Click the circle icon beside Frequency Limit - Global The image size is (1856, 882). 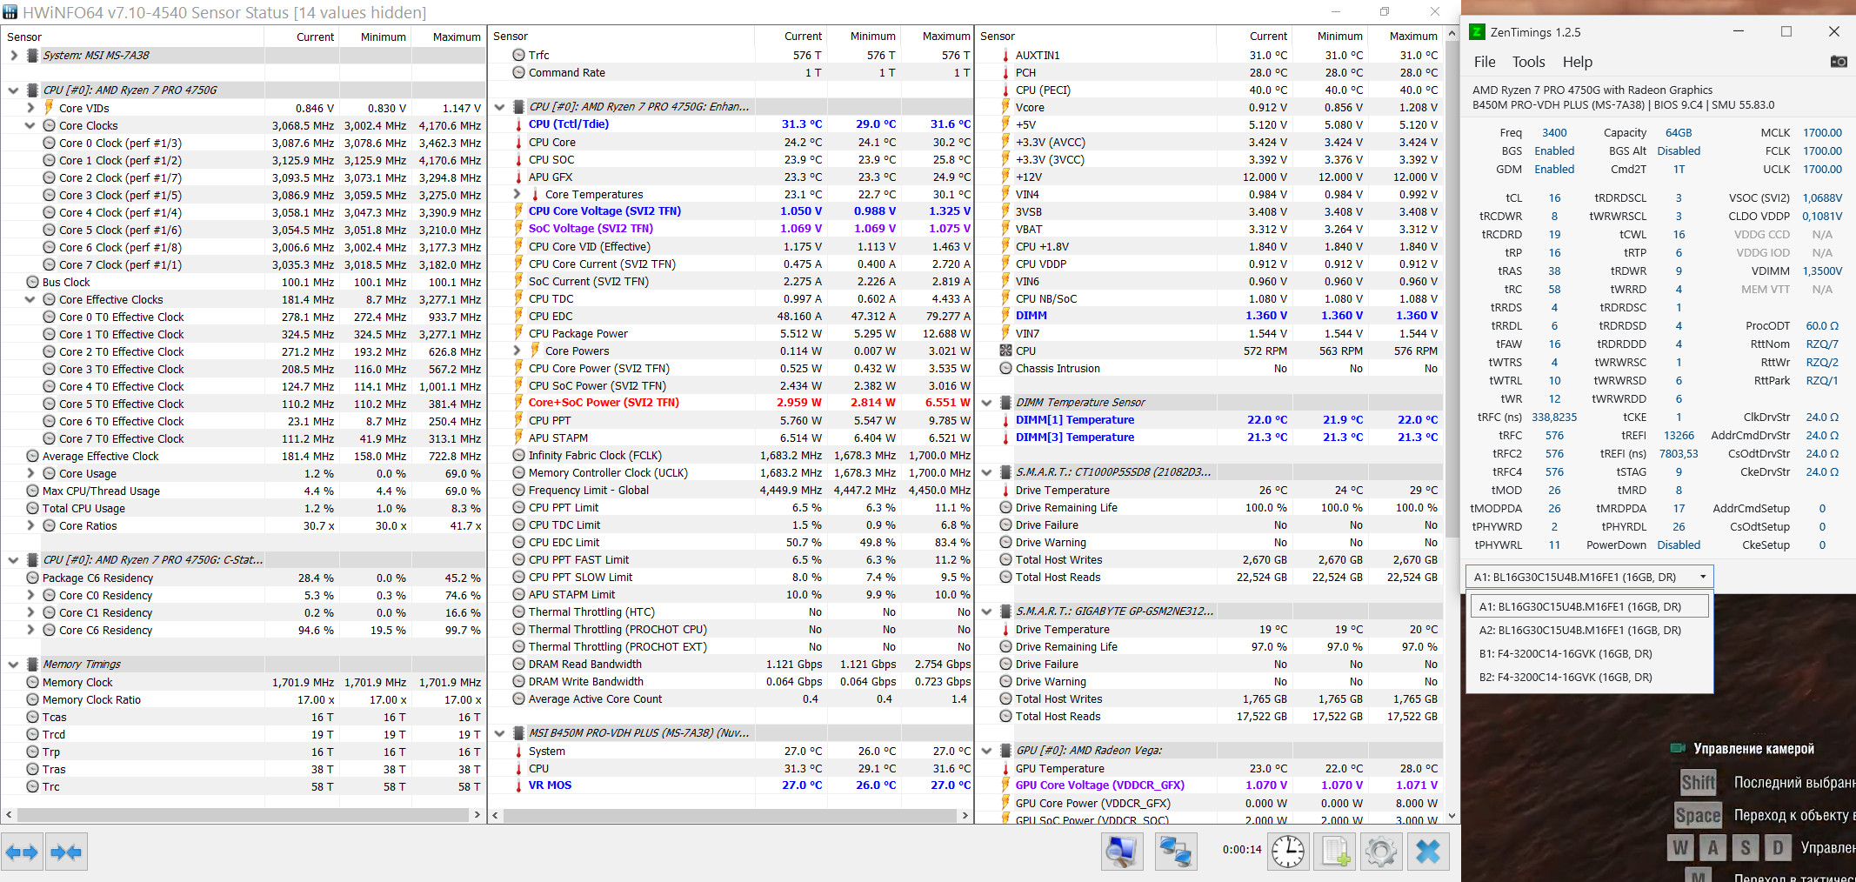pos(518,490)
